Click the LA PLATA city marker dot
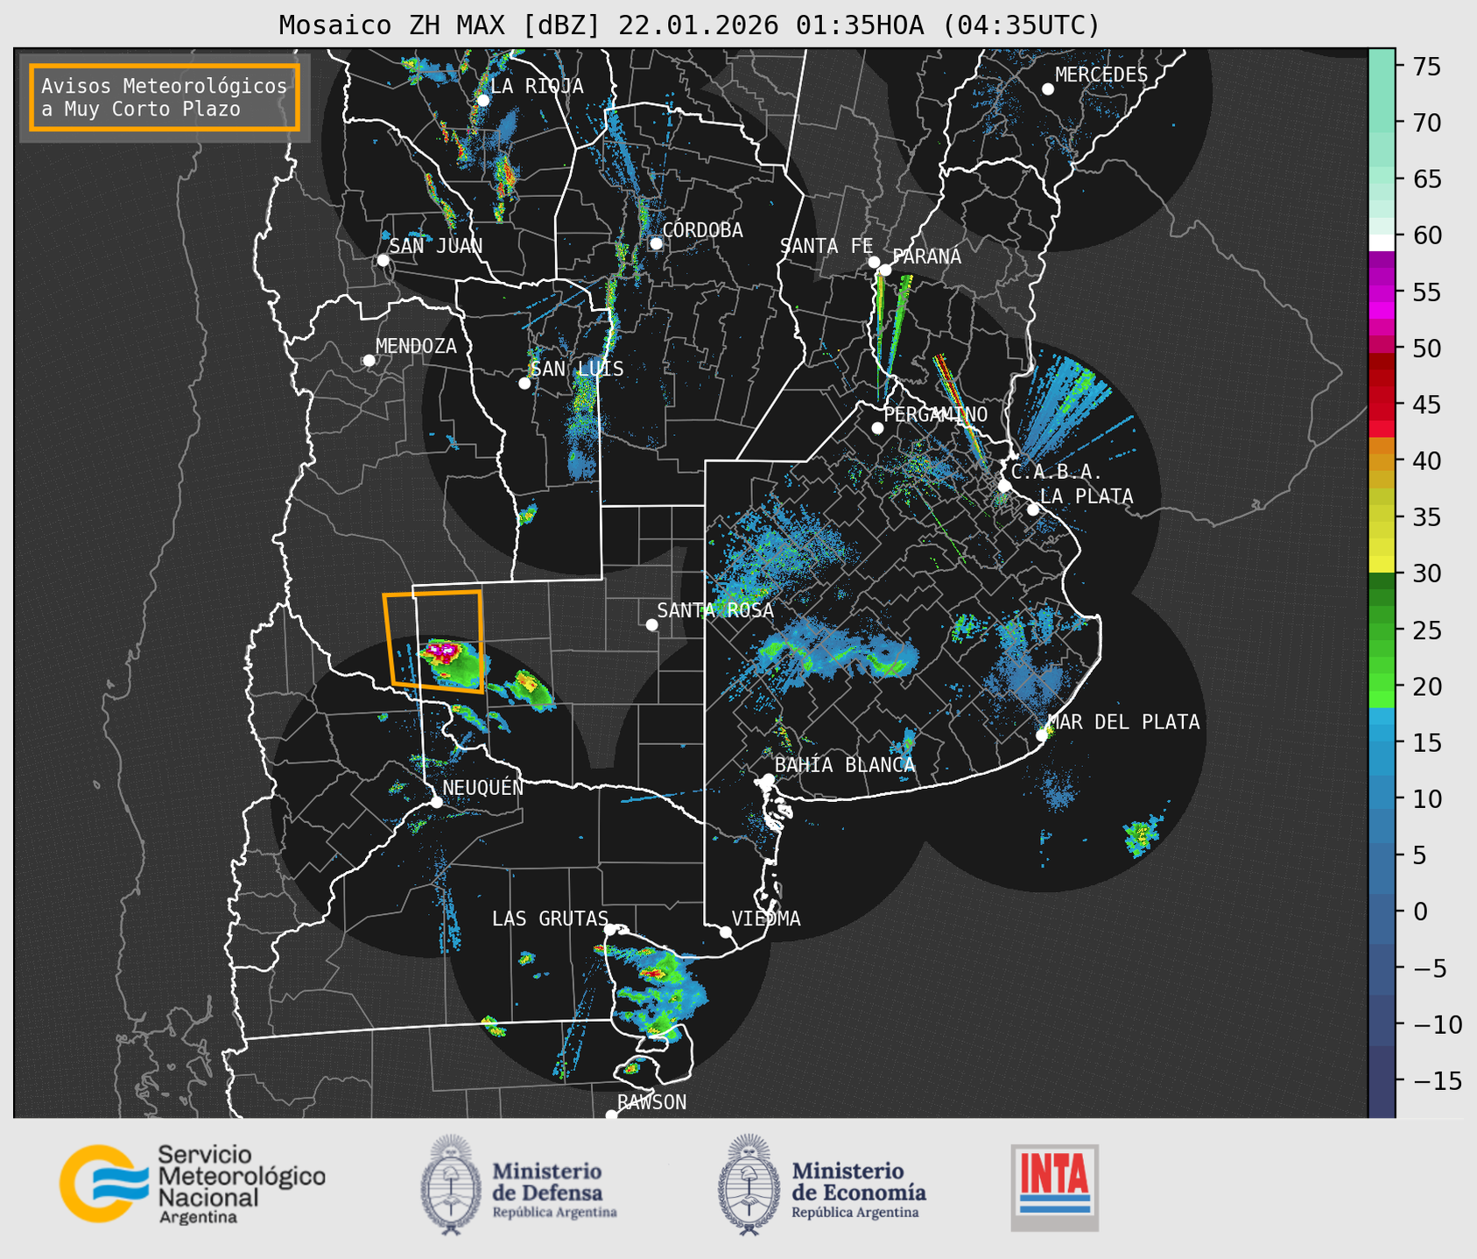1477x1259 pixels. click(x=1033, y=510)
